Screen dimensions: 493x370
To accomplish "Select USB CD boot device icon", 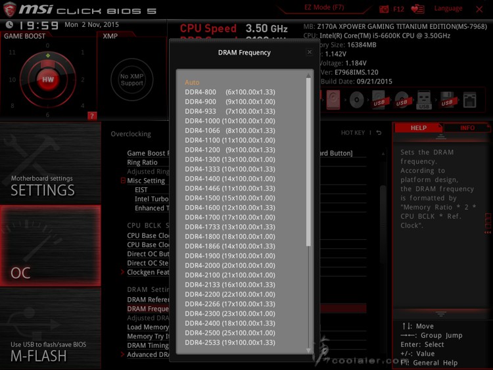I will coord(402,100).
